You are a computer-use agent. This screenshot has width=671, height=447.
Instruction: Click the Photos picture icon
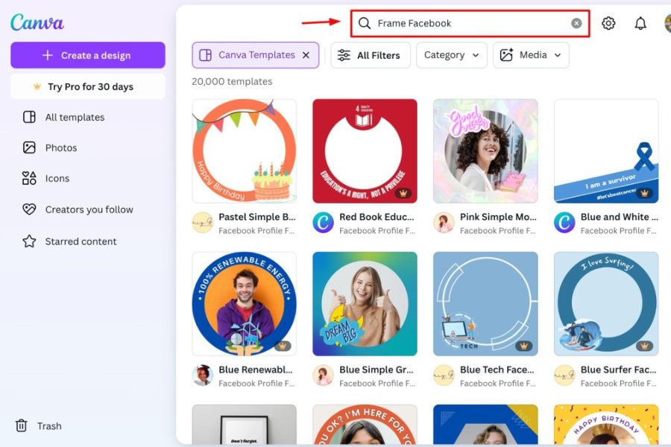pos(29,148)
